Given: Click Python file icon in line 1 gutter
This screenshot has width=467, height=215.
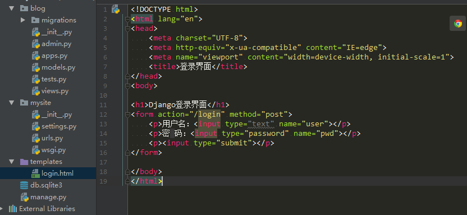Looking at the screenshot, I should [116, 9].
